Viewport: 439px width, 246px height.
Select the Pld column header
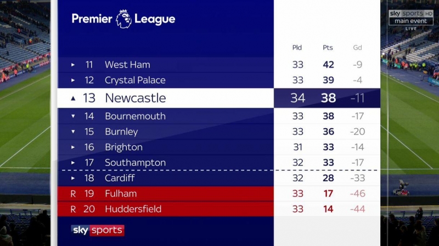297,48
